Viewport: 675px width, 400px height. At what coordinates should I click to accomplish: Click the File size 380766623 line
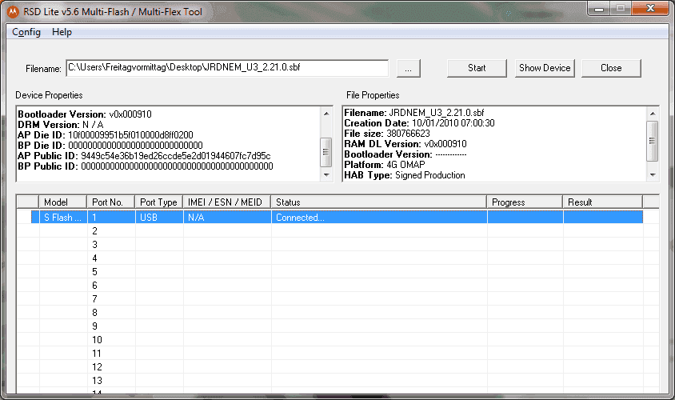387,134
